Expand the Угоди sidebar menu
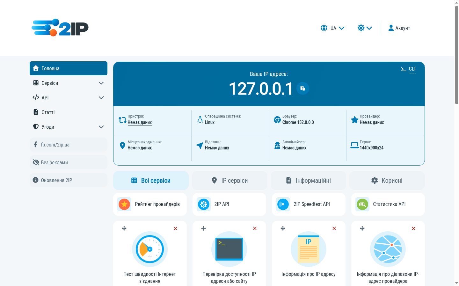 point(69,127)
